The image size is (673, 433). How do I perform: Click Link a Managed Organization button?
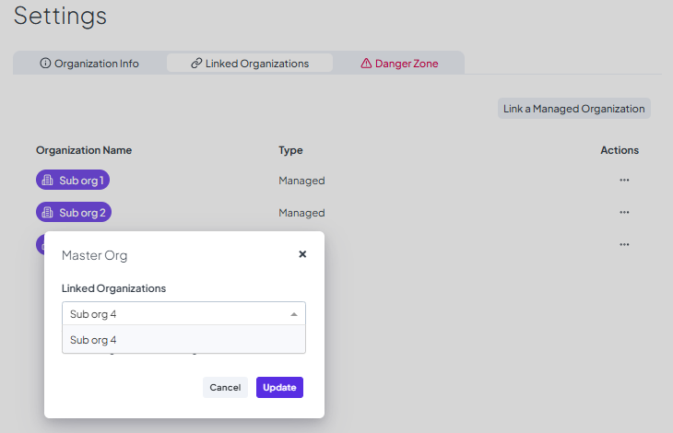pos(573,109)
